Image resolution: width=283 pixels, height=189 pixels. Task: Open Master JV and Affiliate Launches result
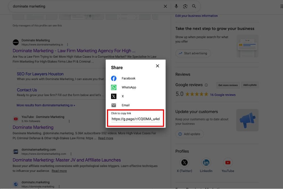coord(67,160)
